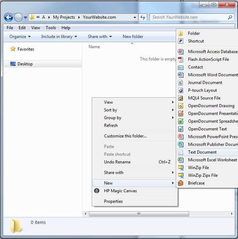Select the Journal Document icon

(x=181, y=83)
